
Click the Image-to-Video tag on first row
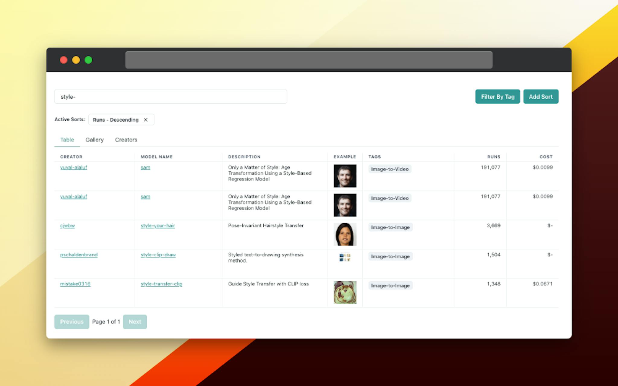tap(390, 168)
